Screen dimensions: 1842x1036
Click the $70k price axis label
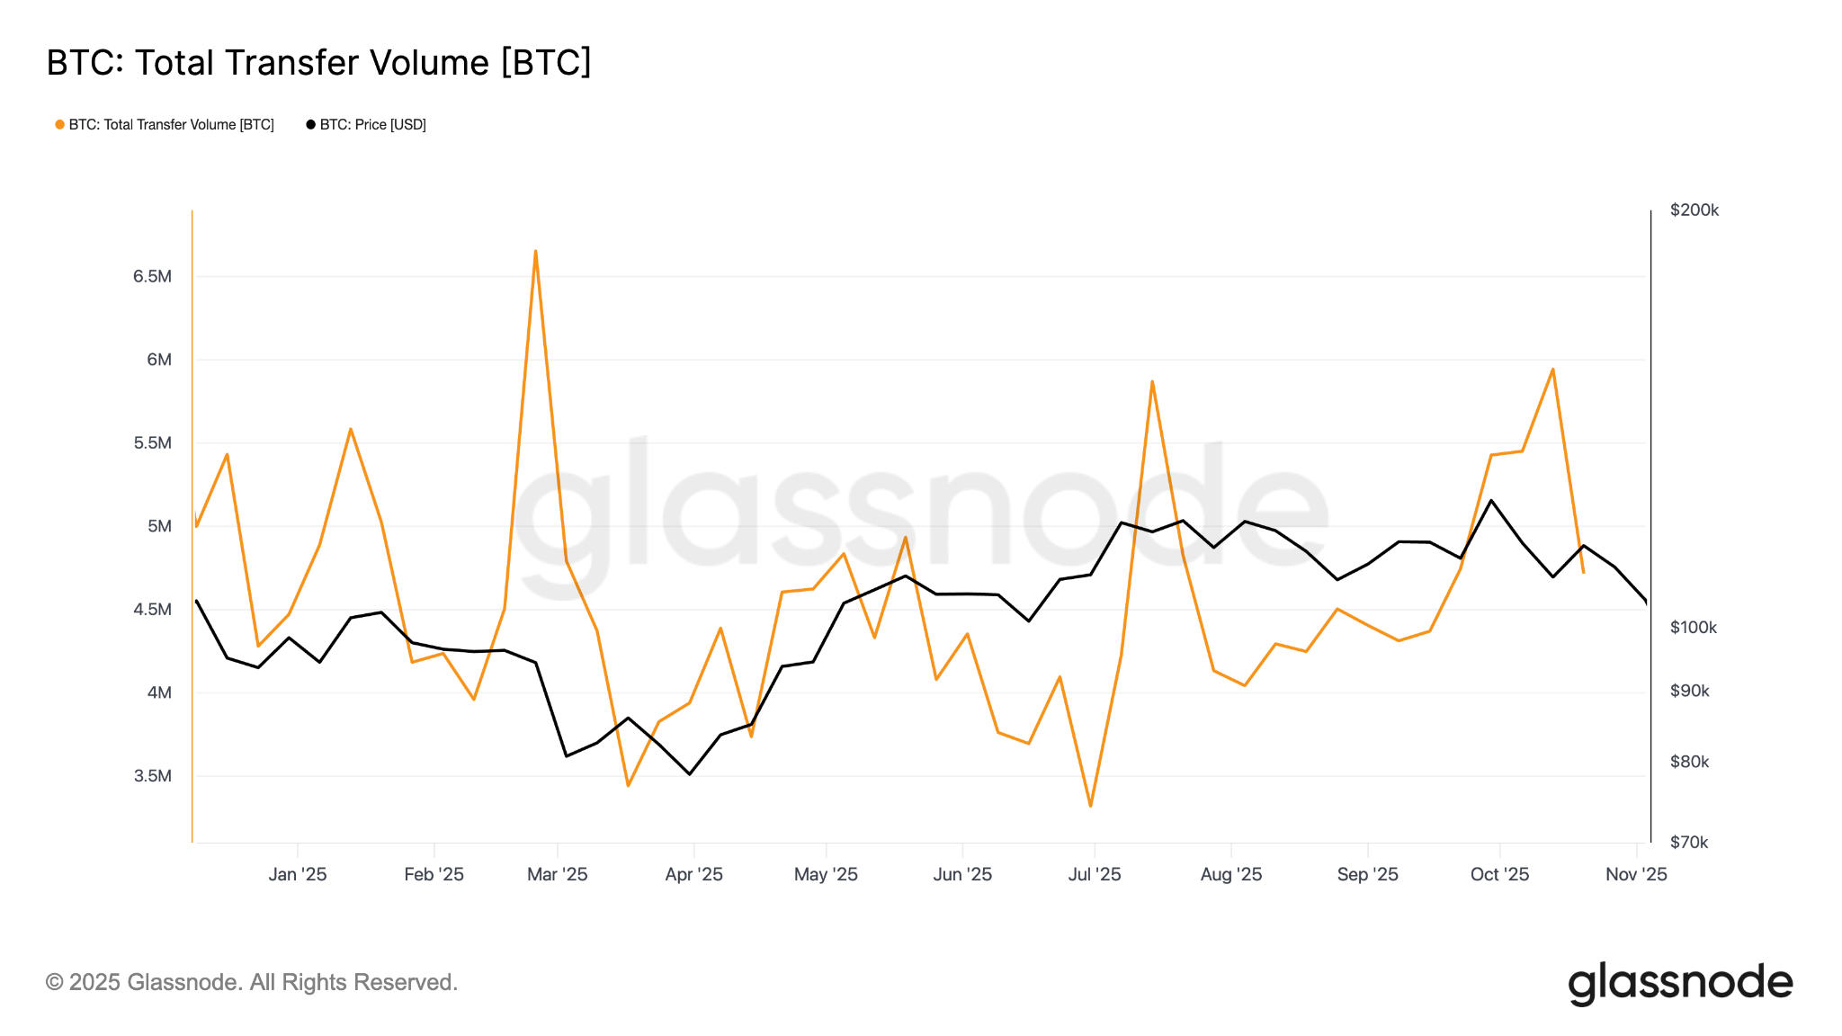point(1688,843)
